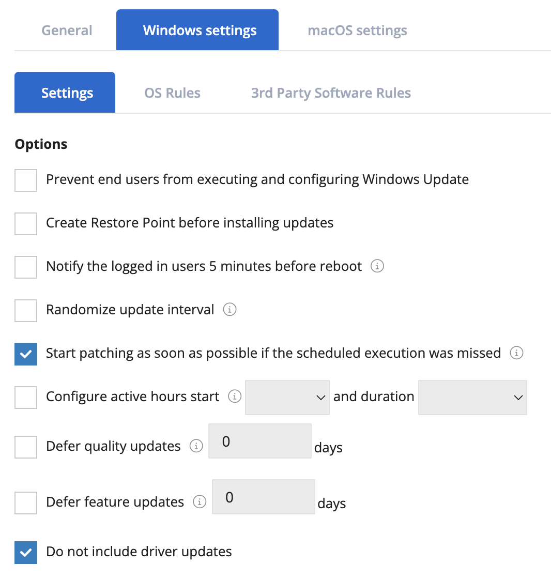551x579 pixels.
Task: Click info icon for missed scheduled execution option
Action: click(x=516, y=353)
